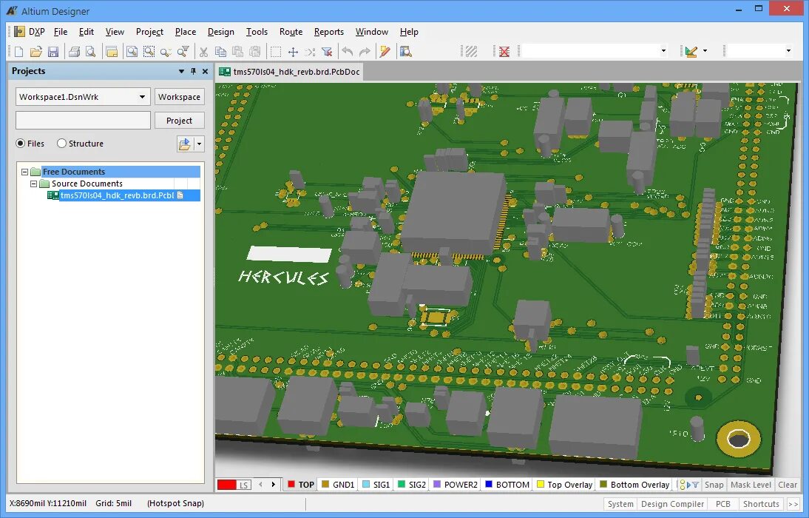809x518 pixels.
Task: Collapse the Source Documents folder
Action: [x=33, y=184]
